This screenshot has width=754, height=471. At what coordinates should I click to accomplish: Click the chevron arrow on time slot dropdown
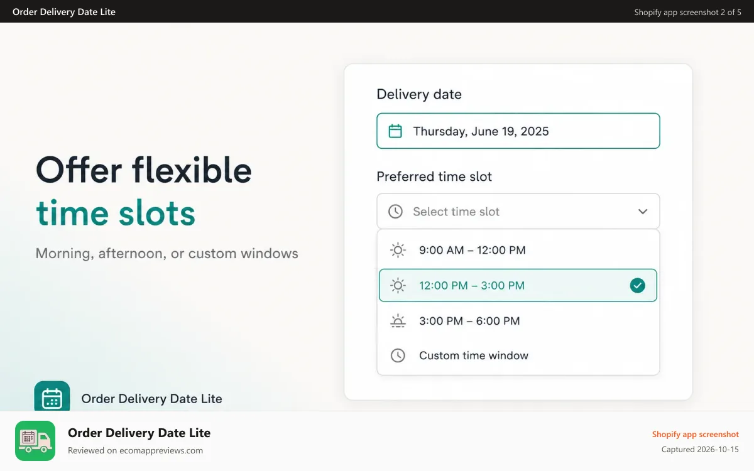pyautogui.click(x=643, y=212)
